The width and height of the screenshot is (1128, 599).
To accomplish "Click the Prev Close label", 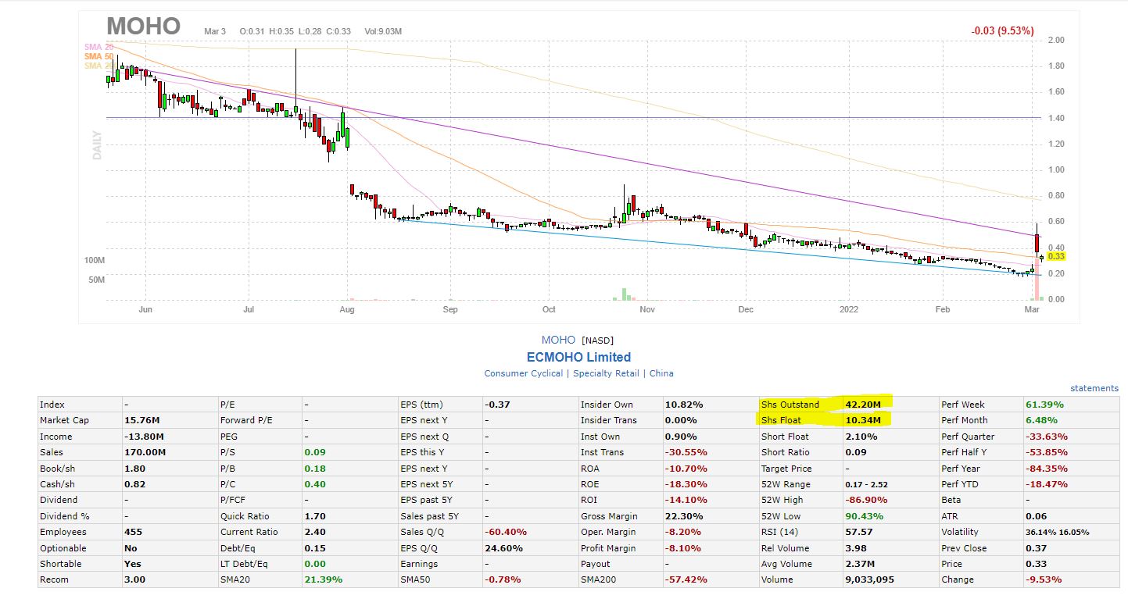I will click(x=964, y=548).
